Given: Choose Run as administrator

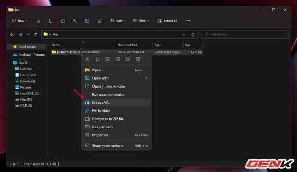Looking at the screenshot, I should point(116,95).
